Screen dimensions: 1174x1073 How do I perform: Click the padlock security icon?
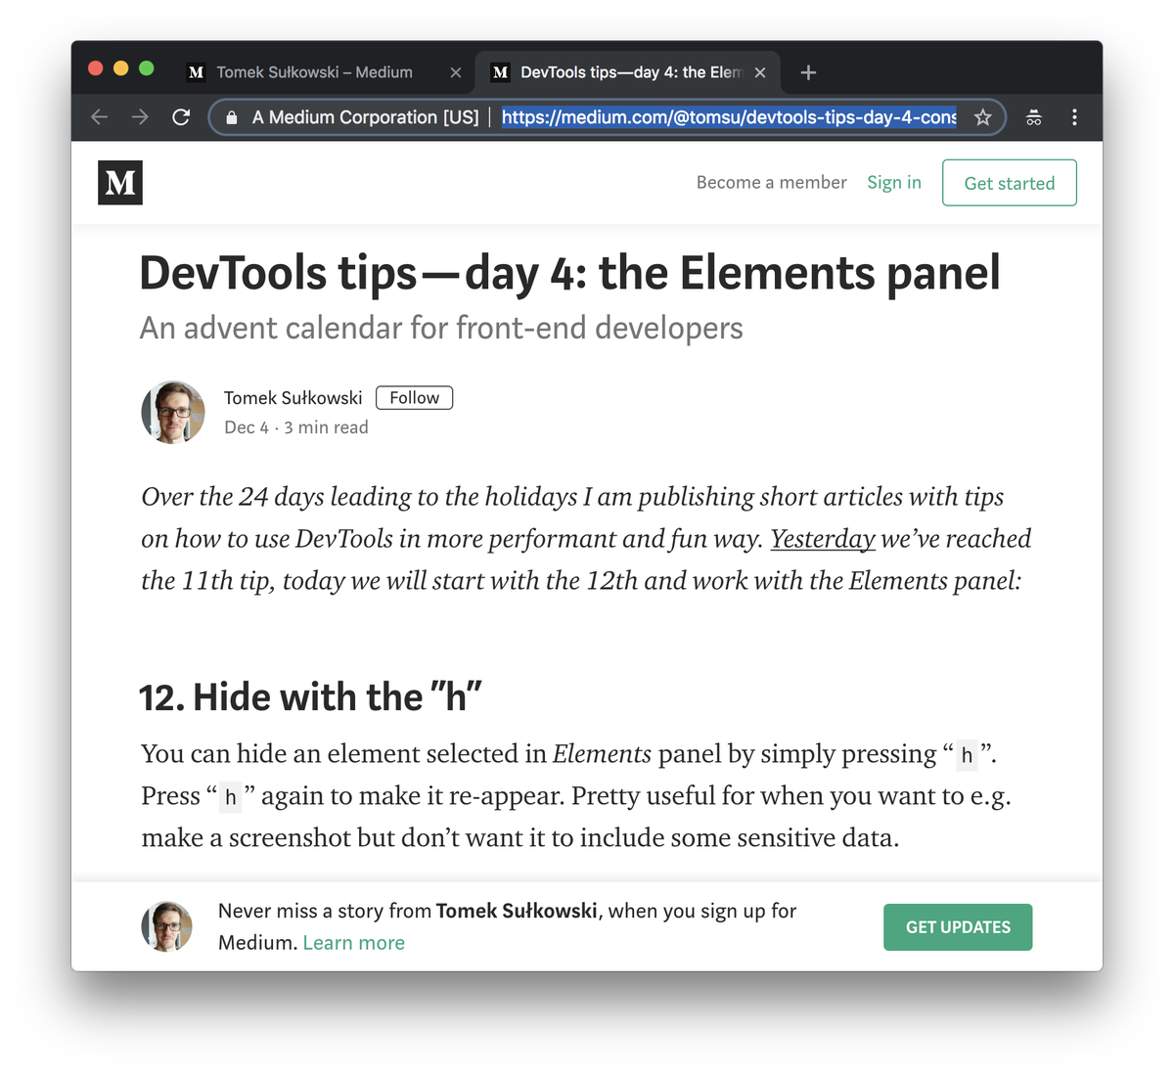pos(232,117)
